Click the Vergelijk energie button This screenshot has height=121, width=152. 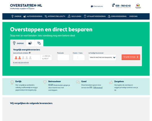(x=131, y=57)
